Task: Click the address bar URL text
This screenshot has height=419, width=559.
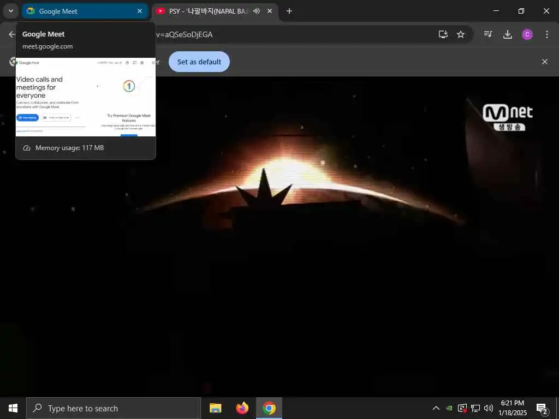Action: tap(185, 34)
